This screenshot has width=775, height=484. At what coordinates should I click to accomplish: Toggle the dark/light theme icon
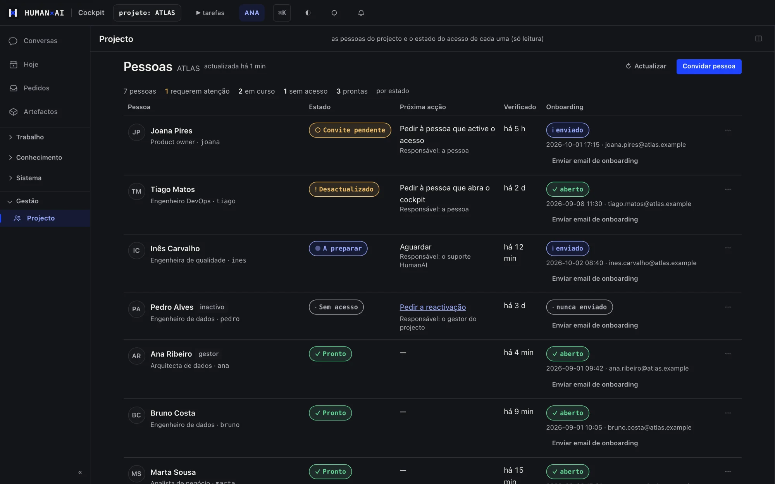[x=308, y=13]
